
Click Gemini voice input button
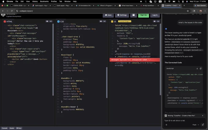203,125
